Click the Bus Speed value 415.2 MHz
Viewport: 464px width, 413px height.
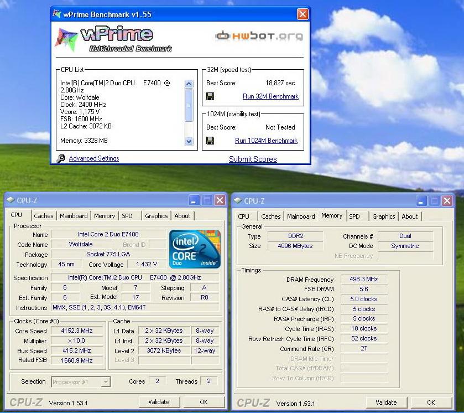(x=77, y=350)
